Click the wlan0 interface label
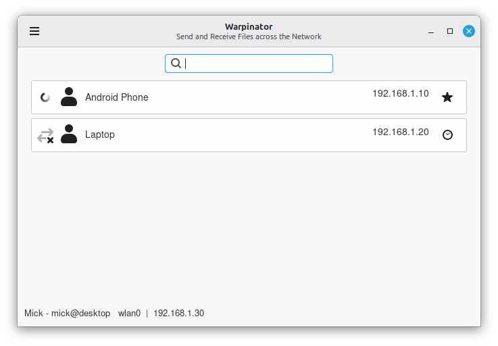The width and height of the screenshot is (498, 346). (129, 314)
